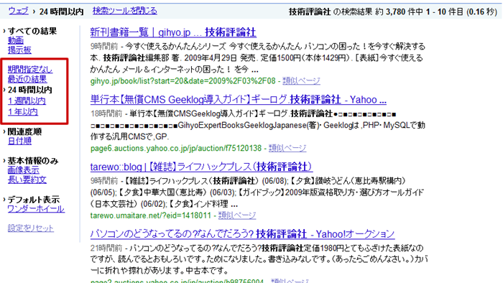Click 検索ツールを閉じる link
Viewport: 503px width, 283px height.
point(125,11)
